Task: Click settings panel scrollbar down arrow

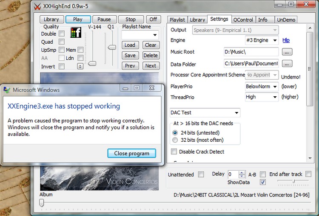Action: (310, 158)
